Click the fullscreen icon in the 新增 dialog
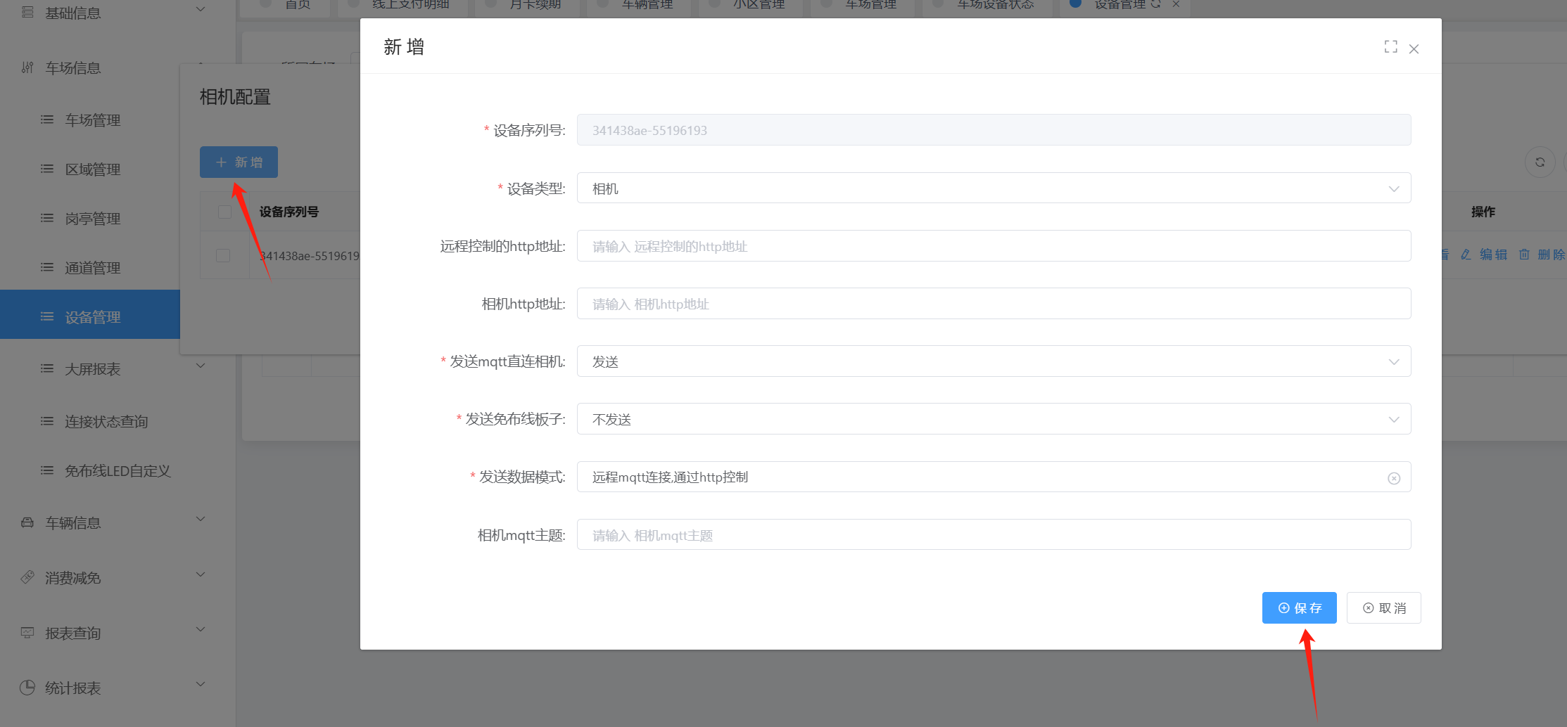 pos(1390,47)
